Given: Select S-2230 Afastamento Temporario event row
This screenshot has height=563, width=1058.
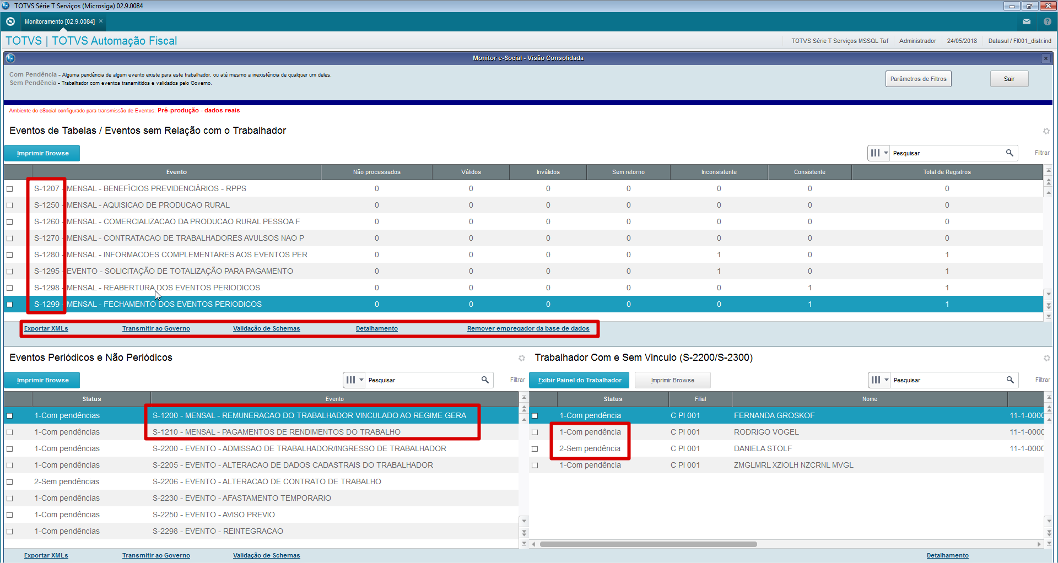Looking at the screenshot, I should (x=261, y=499).
